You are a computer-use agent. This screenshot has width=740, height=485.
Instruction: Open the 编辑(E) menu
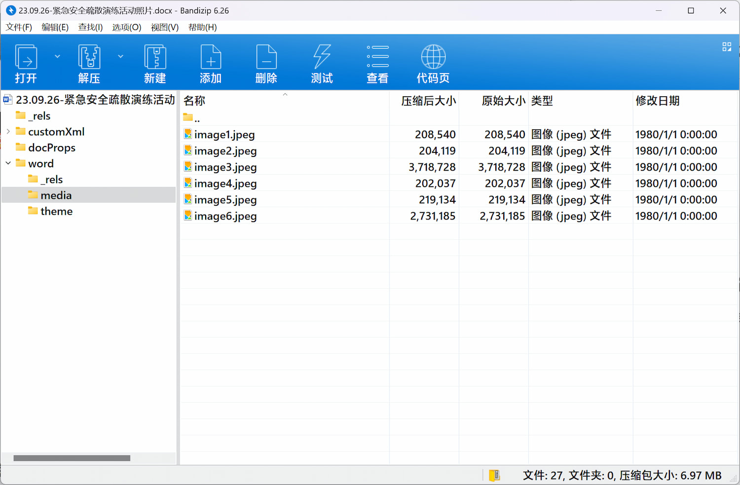[x=55, y=27]
